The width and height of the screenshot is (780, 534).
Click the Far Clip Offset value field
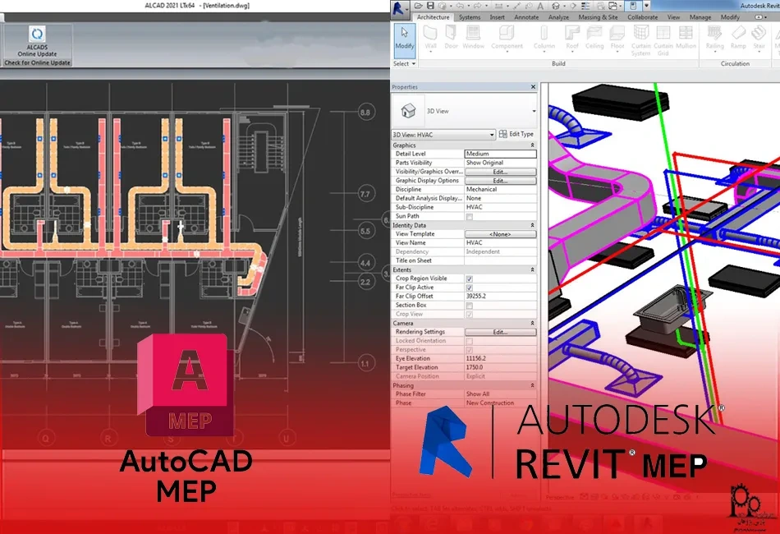500,297
